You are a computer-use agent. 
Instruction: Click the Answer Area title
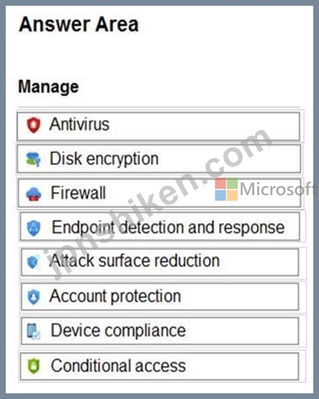click(79, 24)
